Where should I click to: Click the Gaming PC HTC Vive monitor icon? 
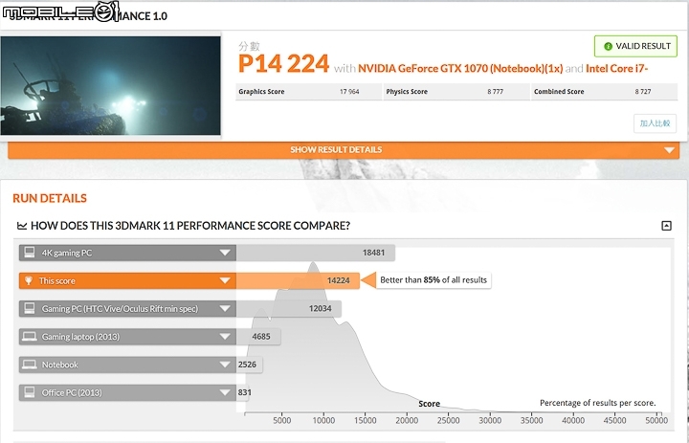pos(30,308)
